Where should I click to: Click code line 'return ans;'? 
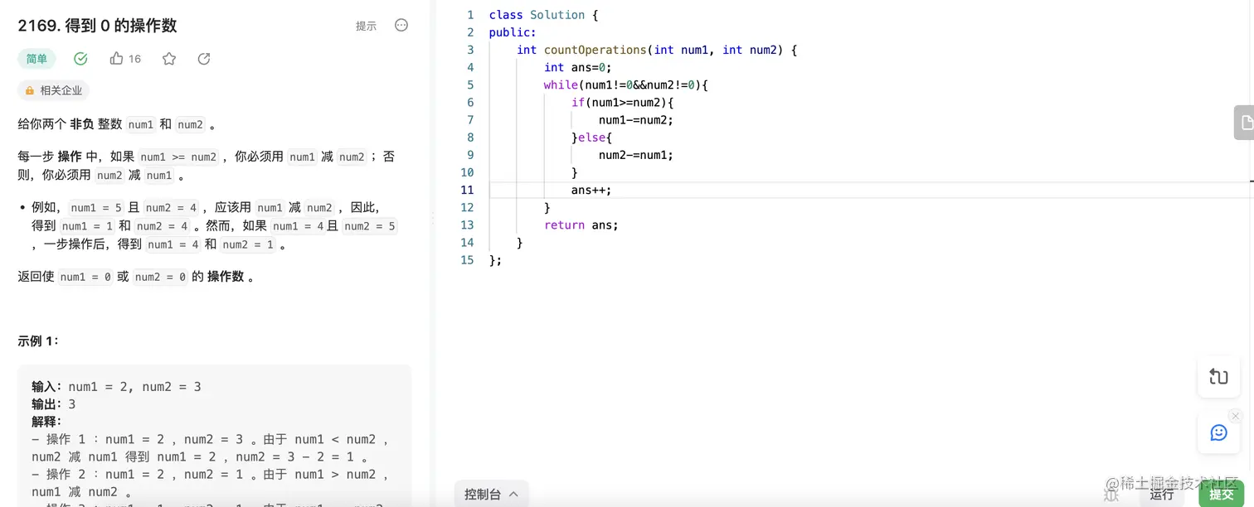pyautogui.click(x=581, y=225)
